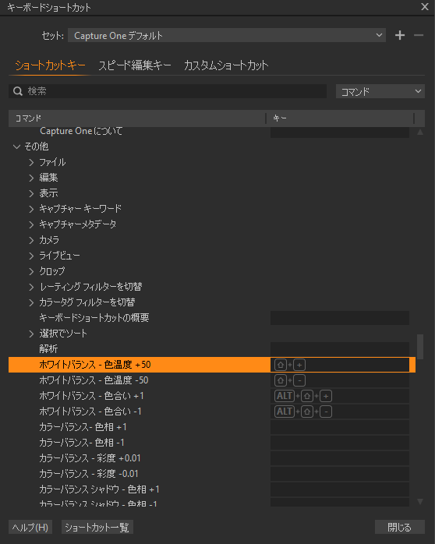
Task: Expand the カメラ group
Action: click(x=31, y=240)
